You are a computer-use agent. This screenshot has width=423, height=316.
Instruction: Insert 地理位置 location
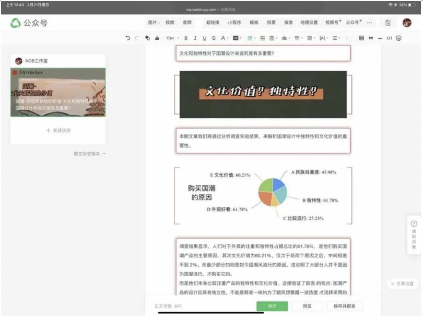[309, 22]
